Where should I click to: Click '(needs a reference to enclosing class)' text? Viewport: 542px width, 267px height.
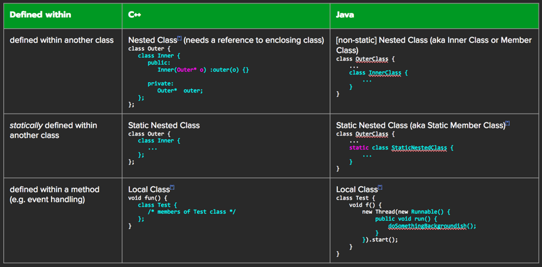click(x=254, y=40)
